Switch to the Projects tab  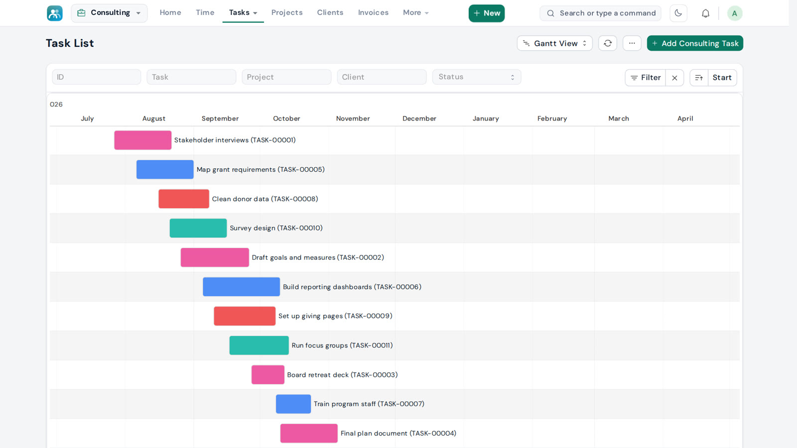[287, 13]
